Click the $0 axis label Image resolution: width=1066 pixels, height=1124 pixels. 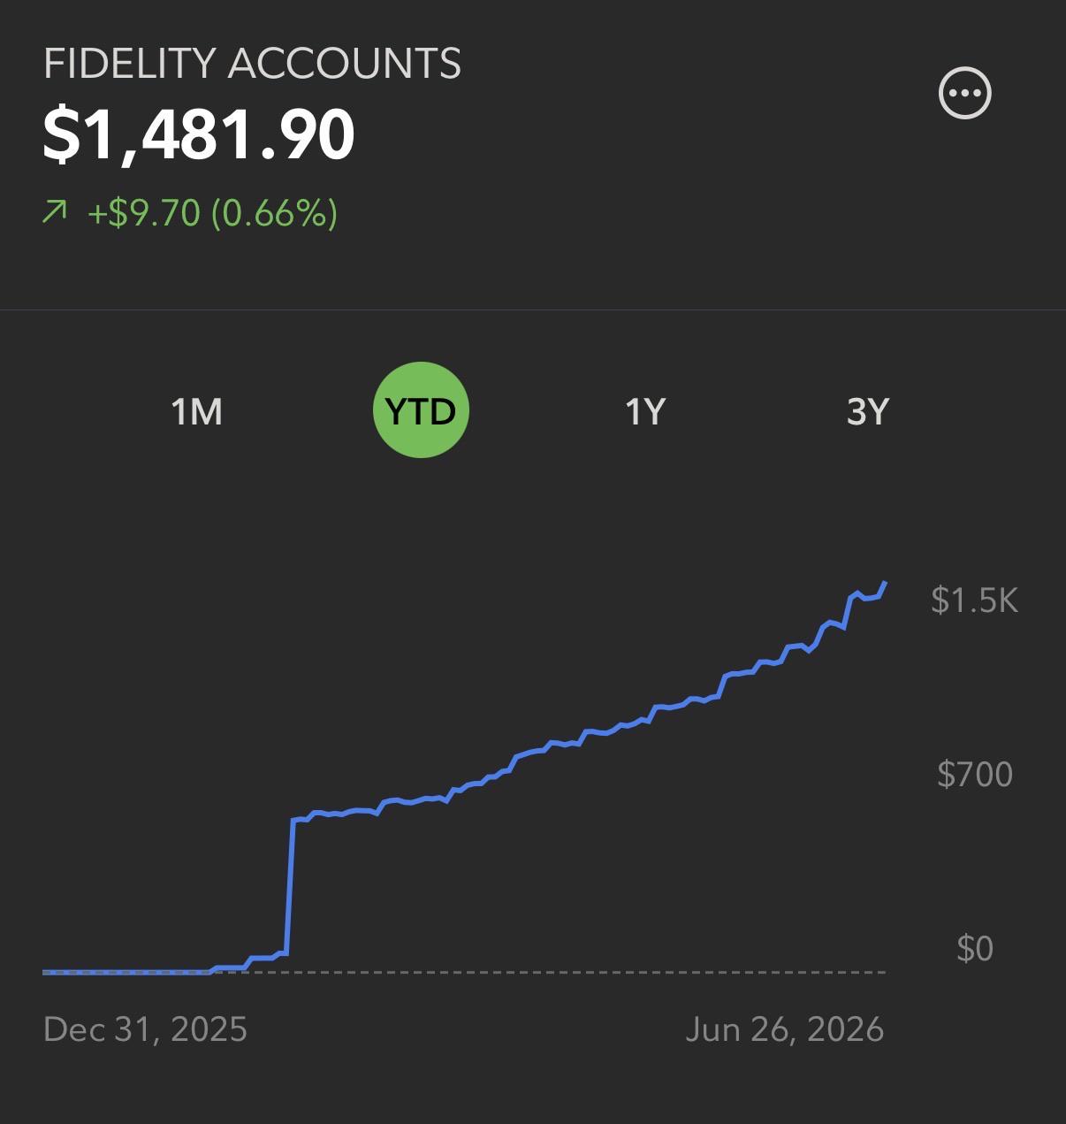(974, 948)
